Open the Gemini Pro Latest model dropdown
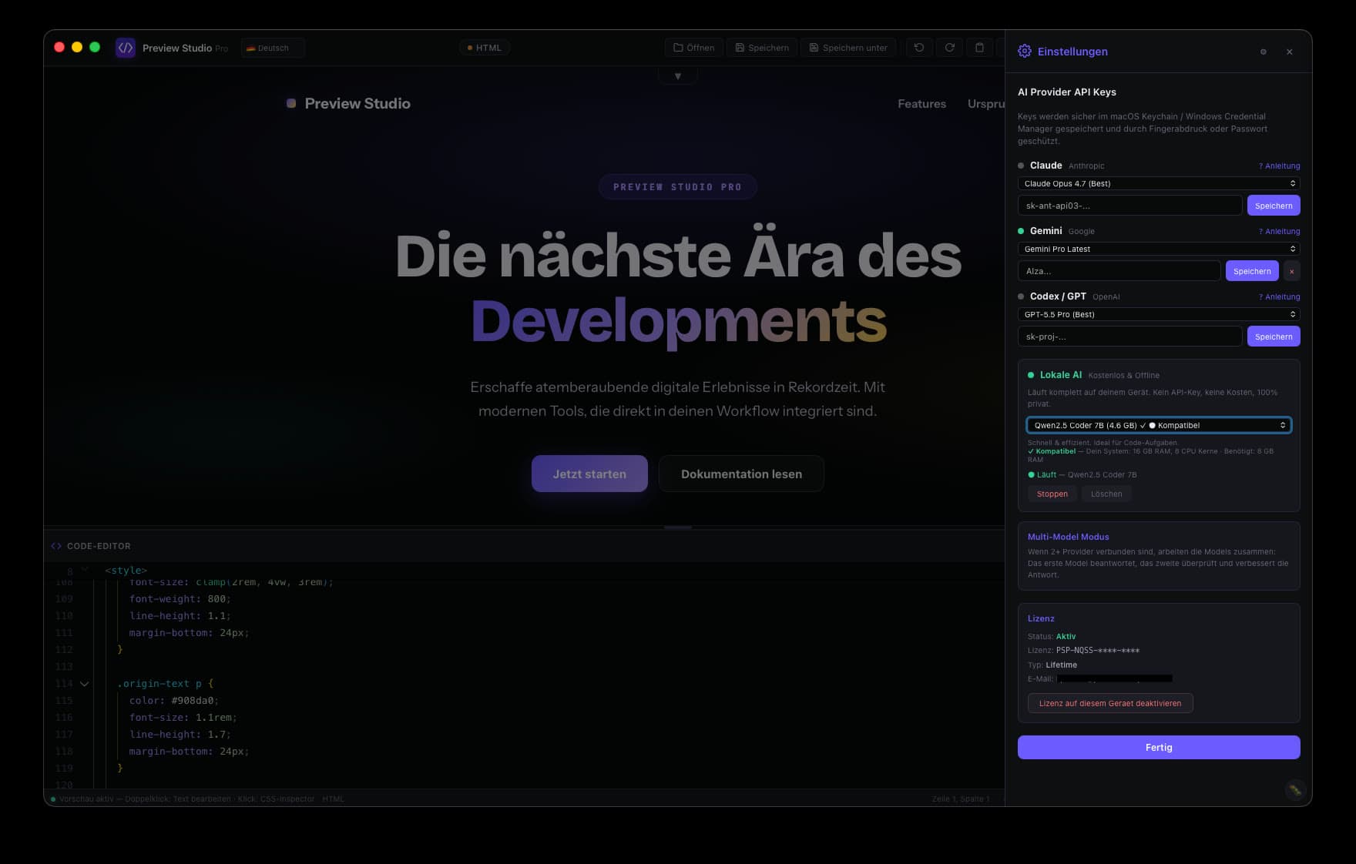This screenshot has height=864, width=1356. click(x=1159, y=249)
